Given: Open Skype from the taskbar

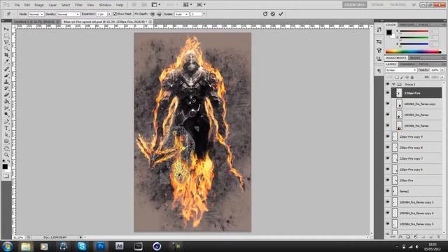Looking at the screenshot, I should pos(82,246).
